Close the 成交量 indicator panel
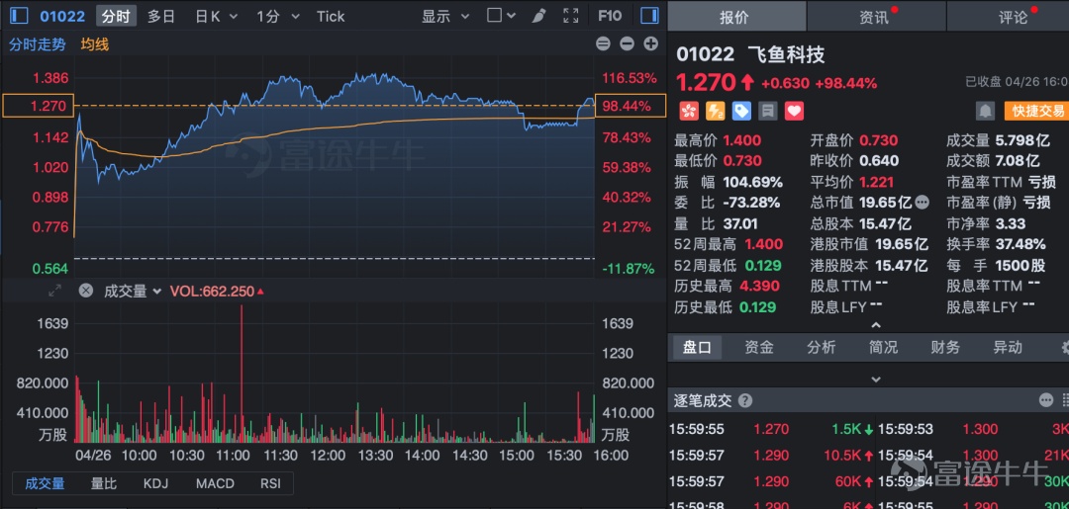Viewport: 1069px width, 509px height. click(85, 291)
